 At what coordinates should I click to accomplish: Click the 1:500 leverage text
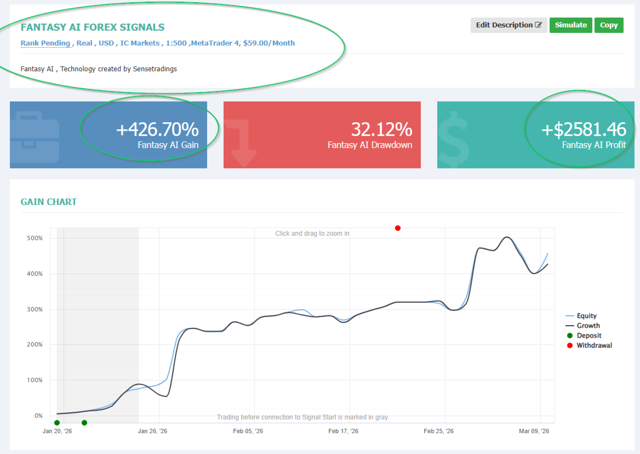(x=176, y=43)
